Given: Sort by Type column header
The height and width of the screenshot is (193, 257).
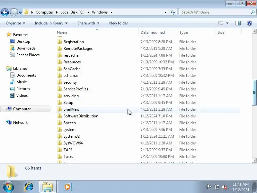Looking at the screenshot, I should (183, 32).
